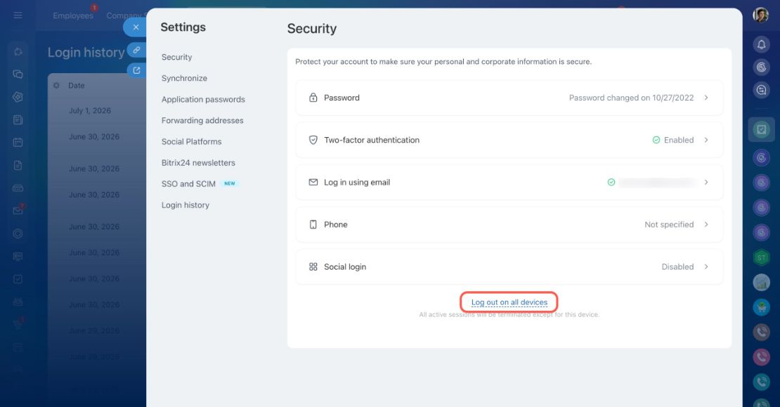The height and width of the screenshot is (407, 780).
Task: Click the shield icon for Two-factor authentication
Action: [313, 140]
